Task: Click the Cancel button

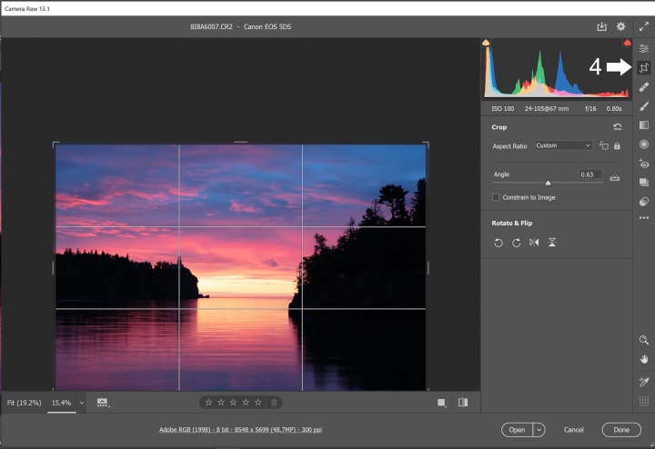Action: 573,430
